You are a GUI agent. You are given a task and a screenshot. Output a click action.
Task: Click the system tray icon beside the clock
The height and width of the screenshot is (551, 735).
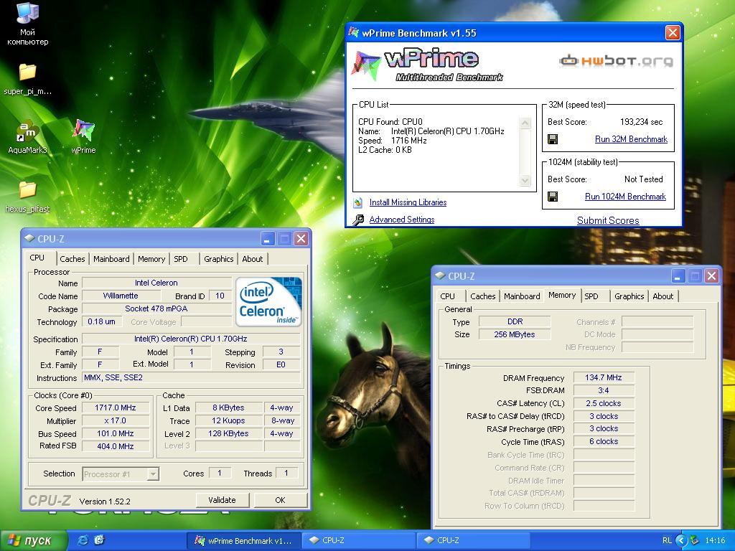coord(695,540)
